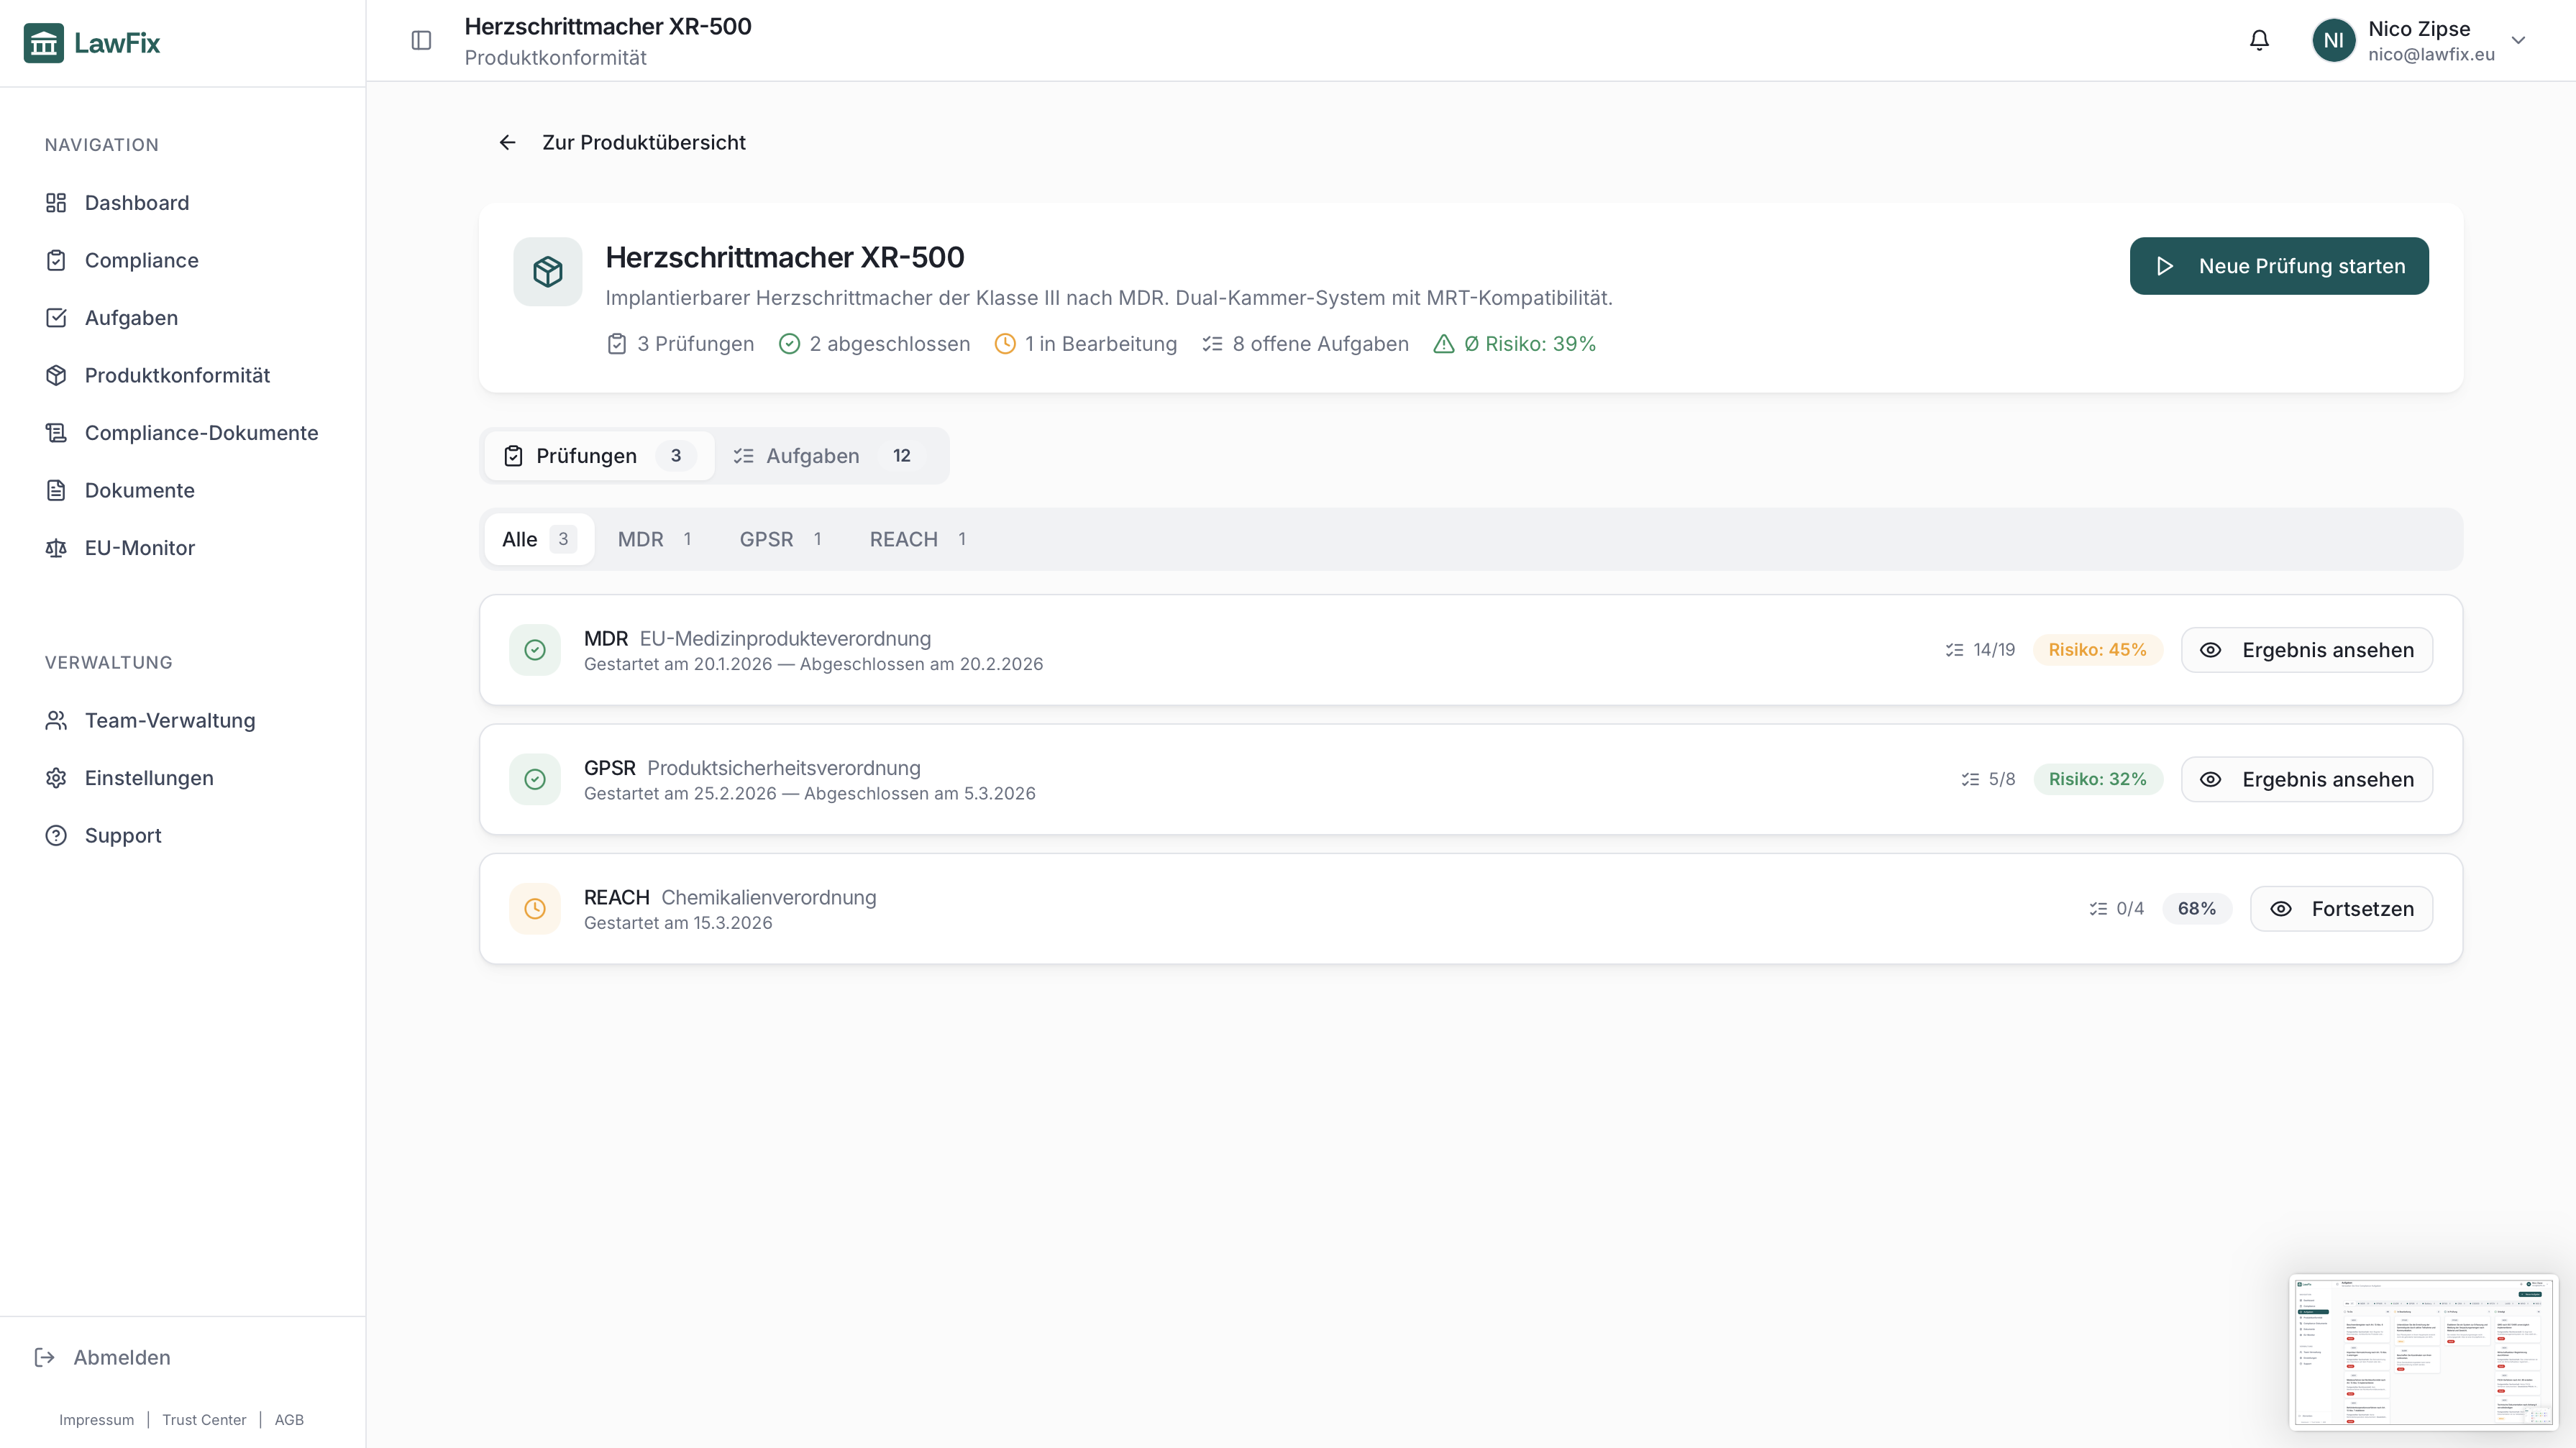Click the Einstellungen gear icon
The width and height of the screenshot is (2576, 1448).
click(x=56, y=778)
